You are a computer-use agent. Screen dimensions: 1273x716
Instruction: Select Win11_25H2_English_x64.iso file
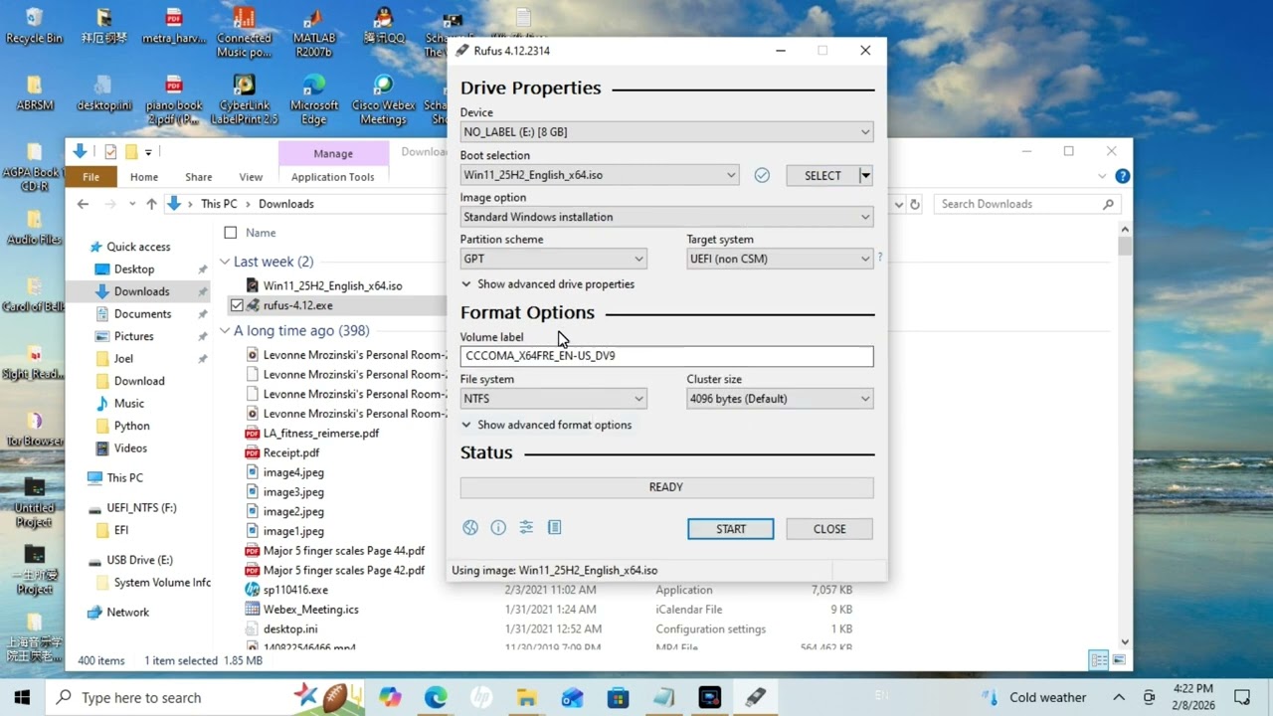pyautogui.click(x=332, y=285)
